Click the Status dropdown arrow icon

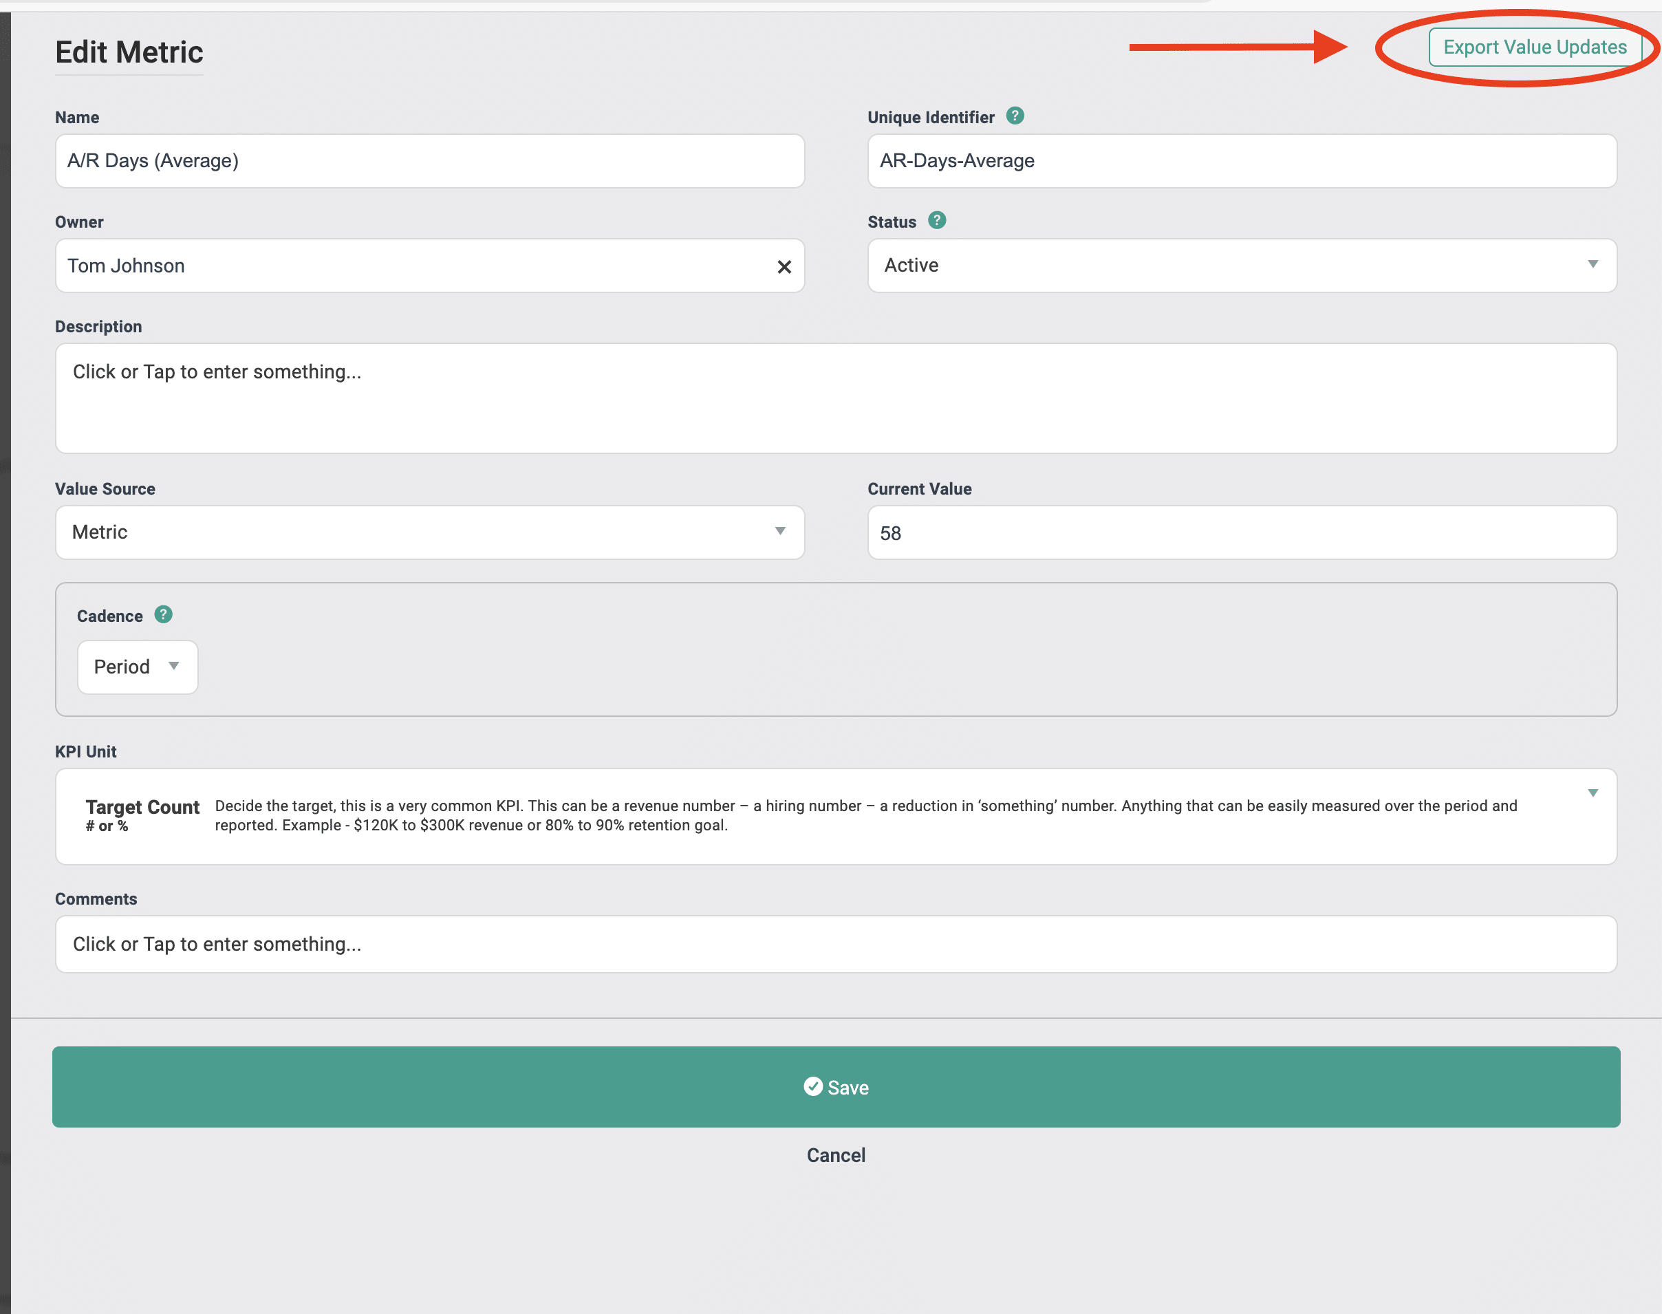[1592, 265]
